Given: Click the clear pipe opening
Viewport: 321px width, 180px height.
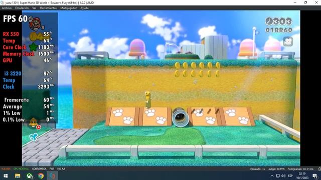Looking at the screenshot, I should click(x=180, y=118).
